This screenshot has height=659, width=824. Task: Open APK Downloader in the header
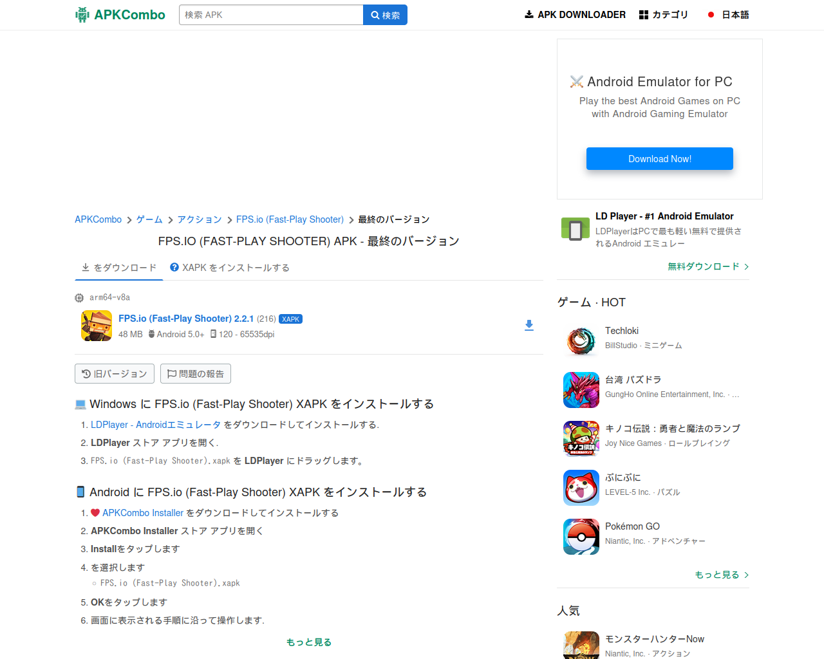click(x=575, y=15)
